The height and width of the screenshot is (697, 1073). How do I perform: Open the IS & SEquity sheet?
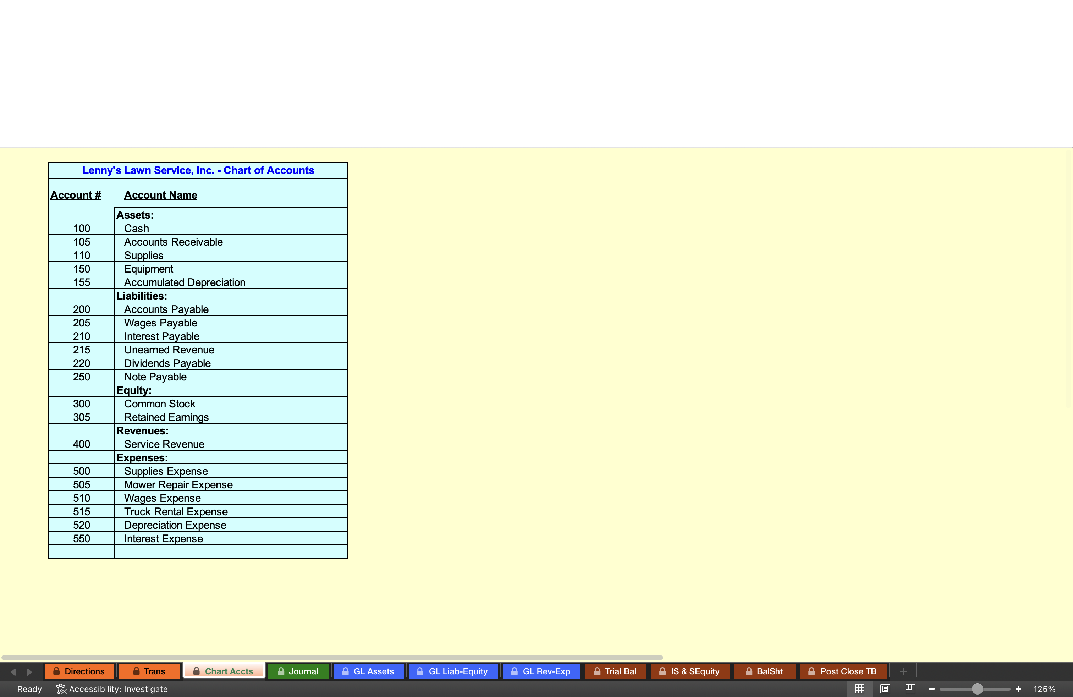tap(690, 671)
